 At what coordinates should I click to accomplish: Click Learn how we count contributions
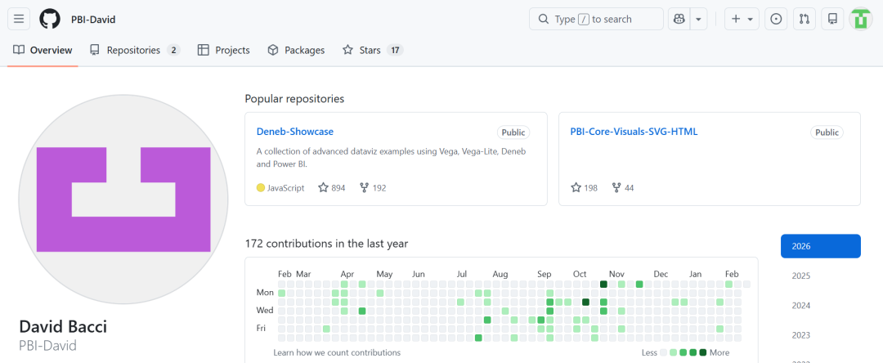tap(337, 352)
